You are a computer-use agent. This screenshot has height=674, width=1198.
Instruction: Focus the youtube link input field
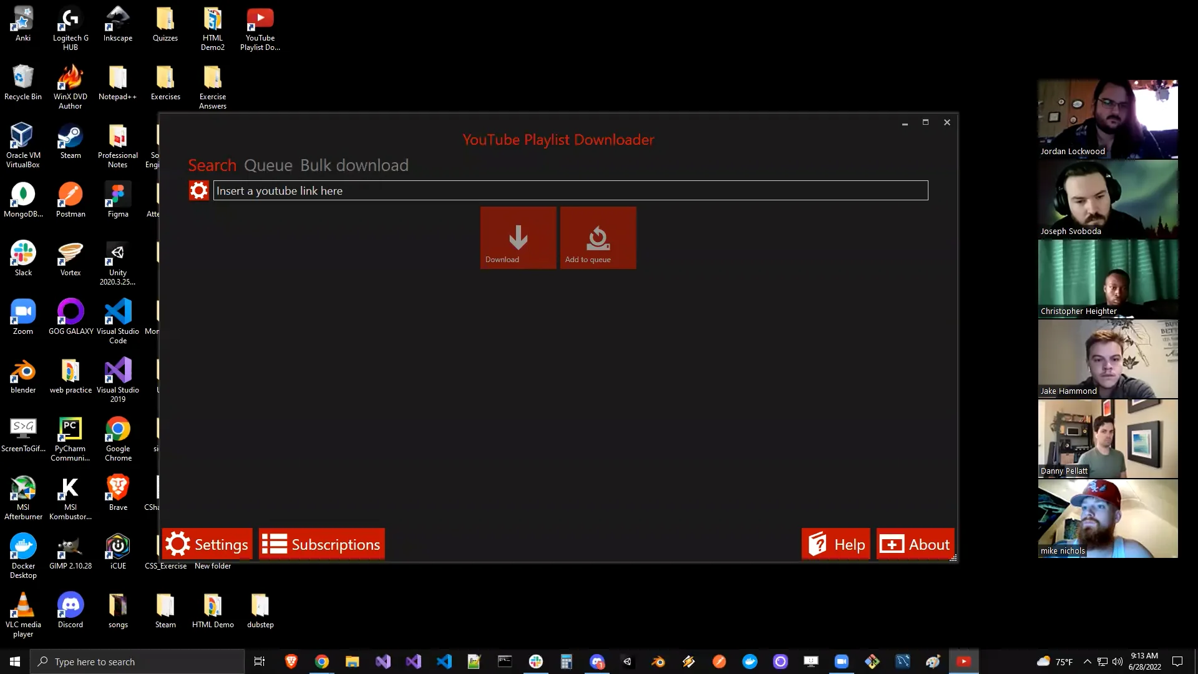(570, 190)
